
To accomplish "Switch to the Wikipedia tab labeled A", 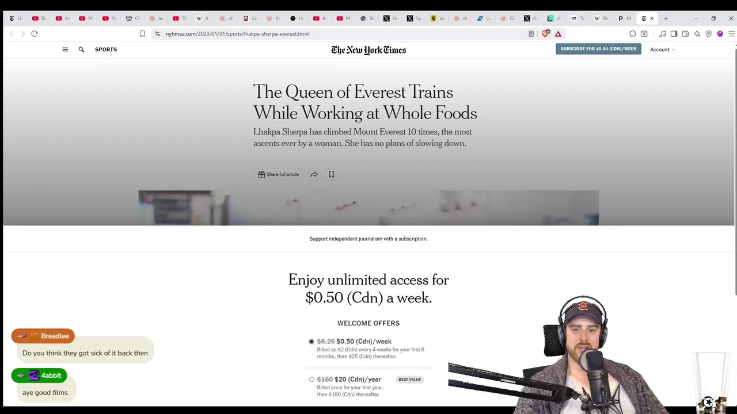I will pos(203,18).
